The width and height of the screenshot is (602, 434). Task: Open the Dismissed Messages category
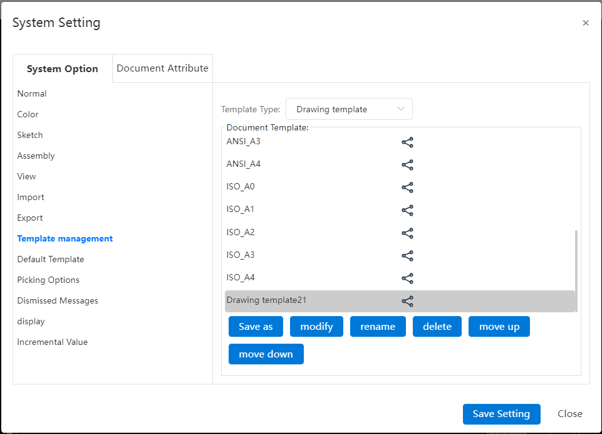click(x=58, y=300)
